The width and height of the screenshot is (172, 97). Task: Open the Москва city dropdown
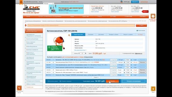click(x=49, y=4)
